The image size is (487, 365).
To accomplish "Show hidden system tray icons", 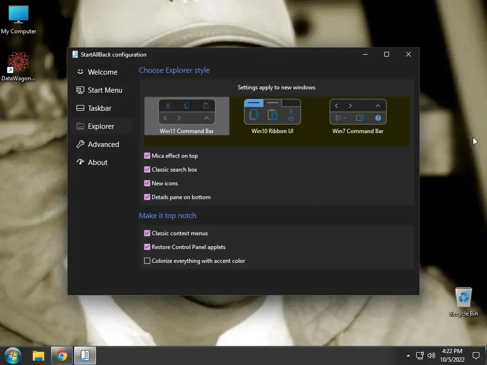I will (408, 355).
